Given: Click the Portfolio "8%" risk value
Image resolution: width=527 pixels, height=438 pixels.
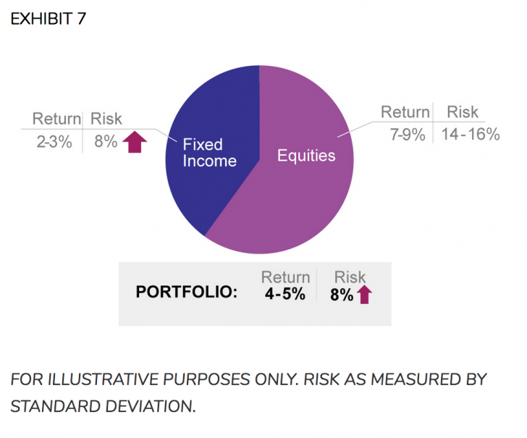Looking at the screenshot, I should tap(341, 295).
